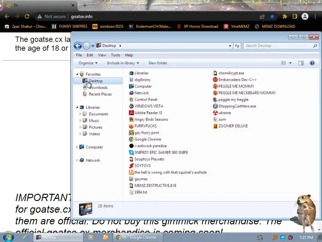Open address bar history dropdown
The image size is (322, 242).
230,46
